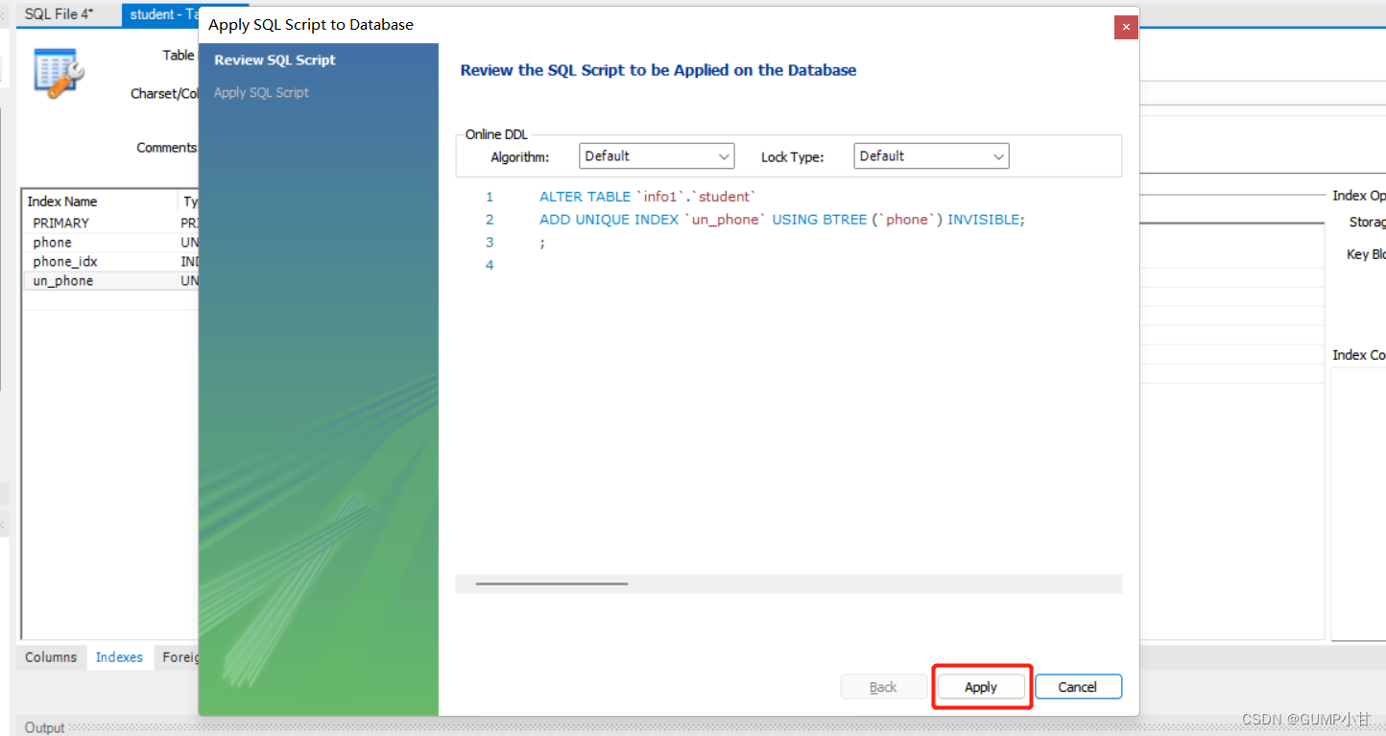
Task: Click the dialog heading Review the SQL Script
Action: click(x=658, y=70)
